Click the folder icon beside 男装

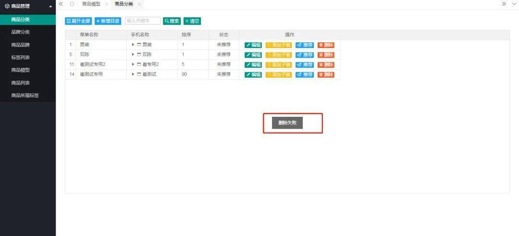click(x=139, y=45)
